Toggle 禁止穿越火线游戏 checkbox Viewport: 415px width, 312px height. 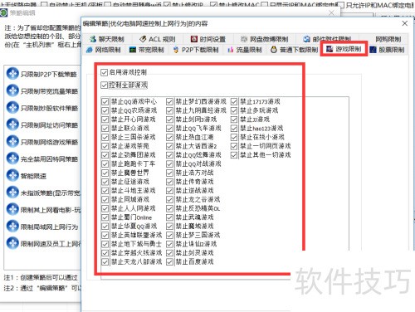(105, 253)
